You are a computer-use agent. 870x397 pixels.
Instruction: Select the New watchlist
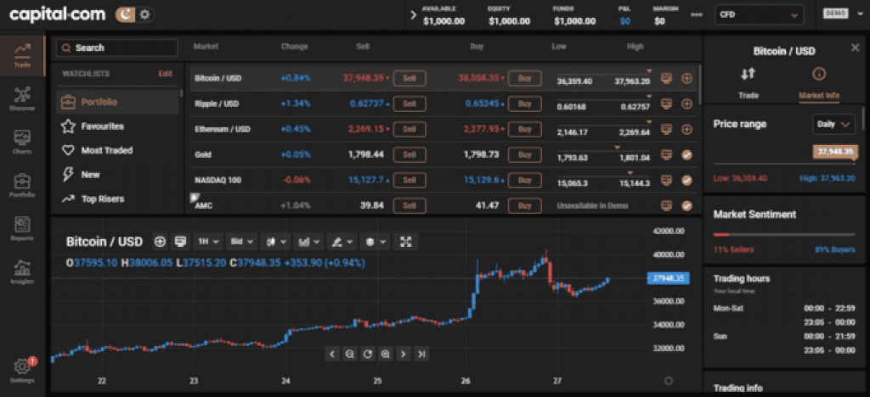[117, 175]
